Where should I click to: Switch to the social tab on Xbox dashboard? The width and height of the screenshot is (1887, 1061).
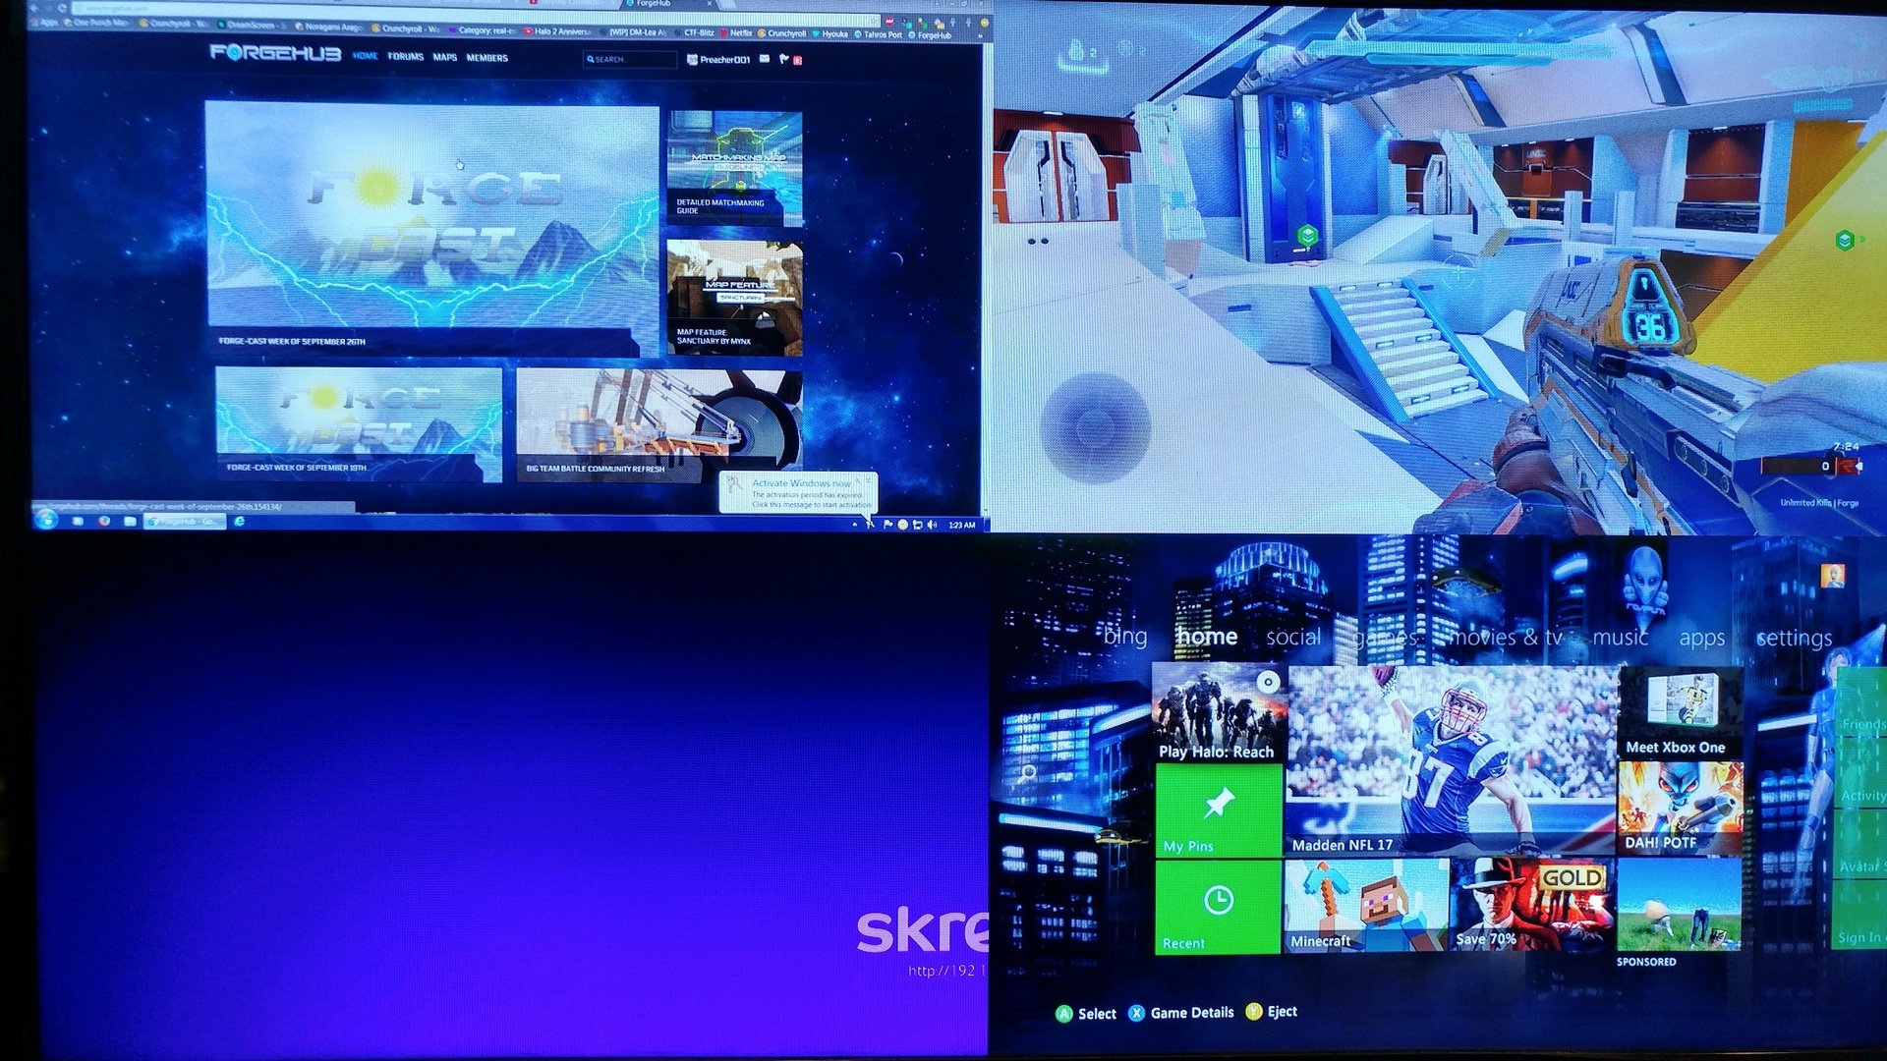(x=1292, y=637)
